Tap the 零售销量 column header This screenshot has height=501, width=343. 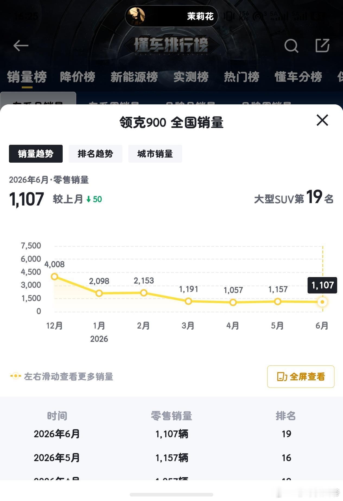pyautogui.click(x=171, y=416)
